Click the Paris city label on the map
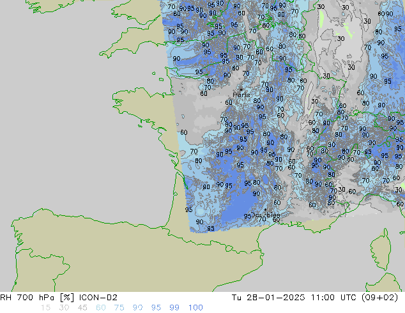The height and width of the screenshot is (313, 405). click(x=241, y=95)
